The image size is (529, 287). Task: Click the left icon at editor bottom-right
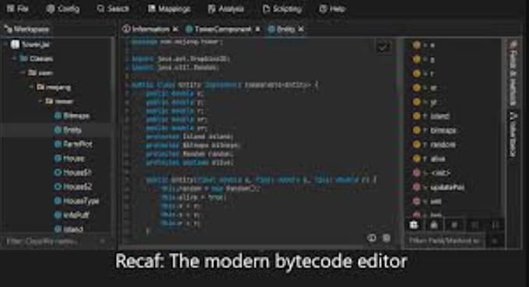point(372,238)
